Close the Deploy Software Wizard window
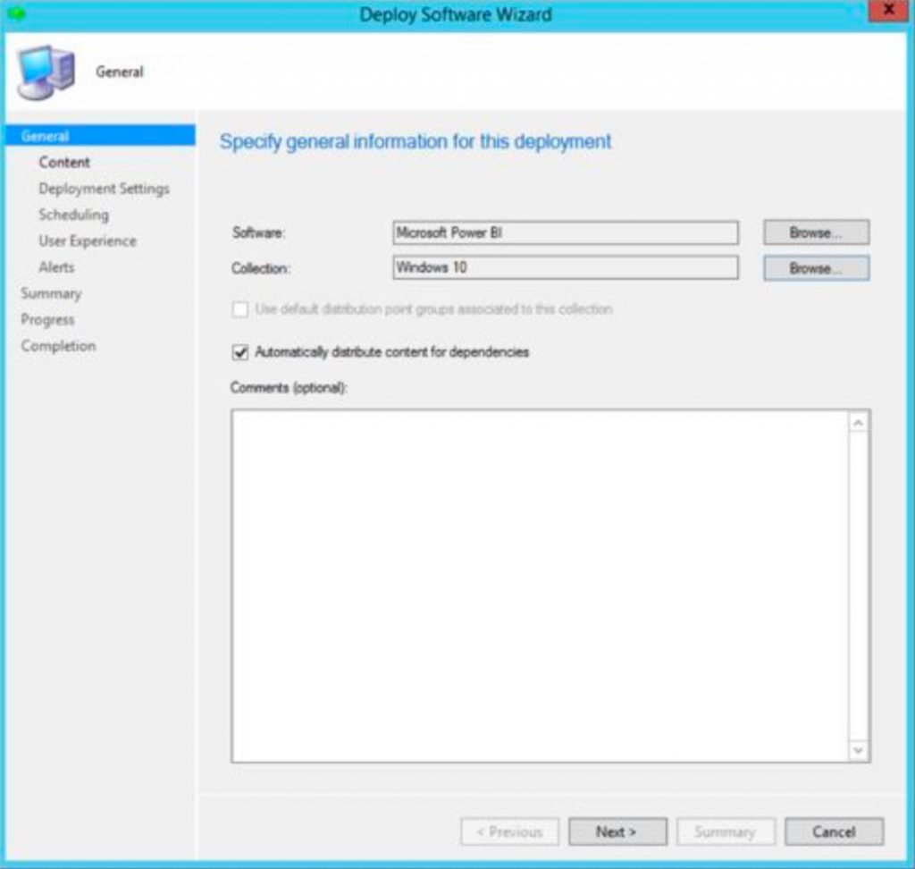This screenshot has height=869, width=915. (x=887, y=10)
